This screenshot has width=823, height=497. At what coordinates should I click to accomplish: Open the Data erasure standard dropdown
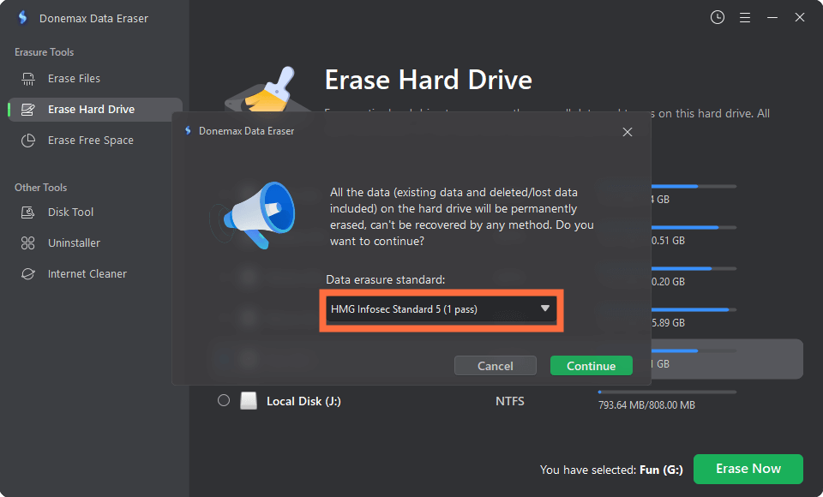[x=441, y=309]
